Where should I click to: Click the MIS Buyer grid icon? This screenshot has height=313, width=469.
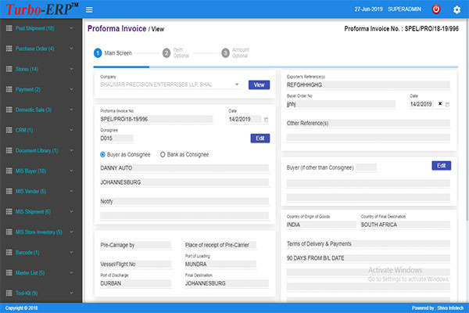(x=9, y=171)
